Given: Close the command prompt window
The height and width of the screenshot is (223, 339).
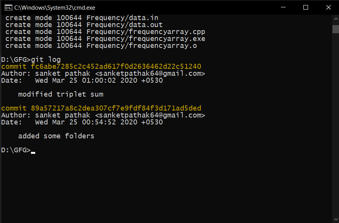Looking at the screenshot, I should click(x=328, y=7).
